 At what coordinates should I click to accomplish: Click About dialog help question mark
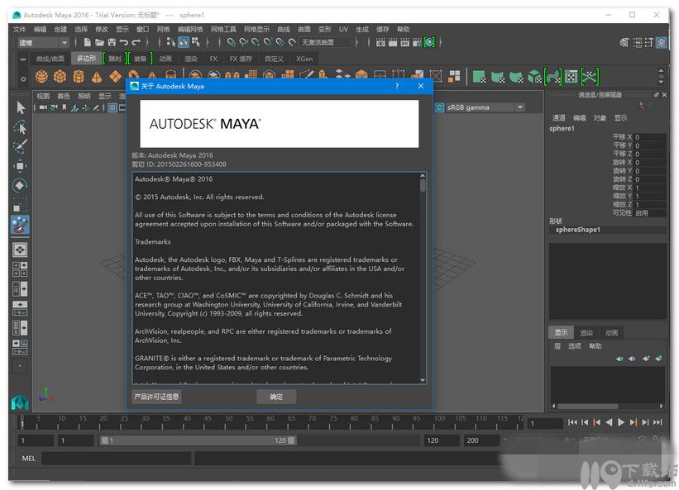coord(397,86)
